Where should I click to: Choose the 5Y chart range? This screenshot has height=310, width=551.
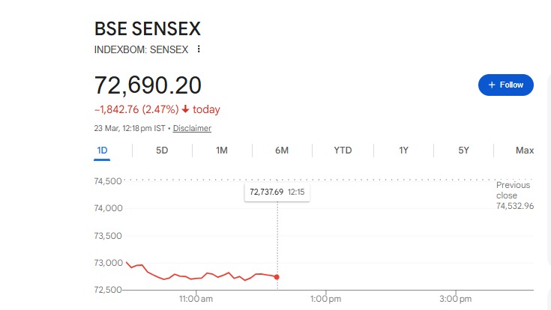(463, 151)
